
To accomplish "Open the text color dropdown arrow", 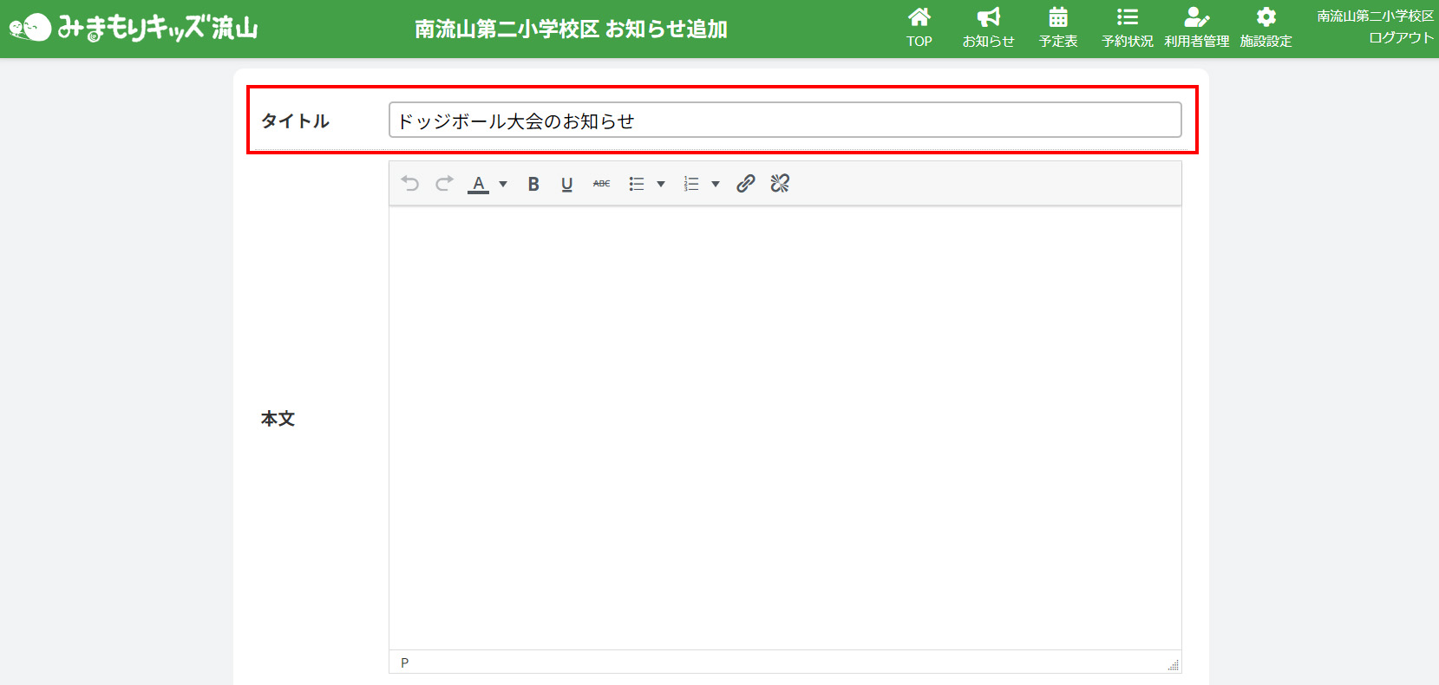I will (503, 184).
